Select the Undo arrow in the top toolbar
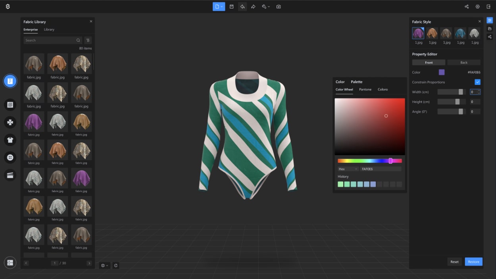 pos(242,6)
